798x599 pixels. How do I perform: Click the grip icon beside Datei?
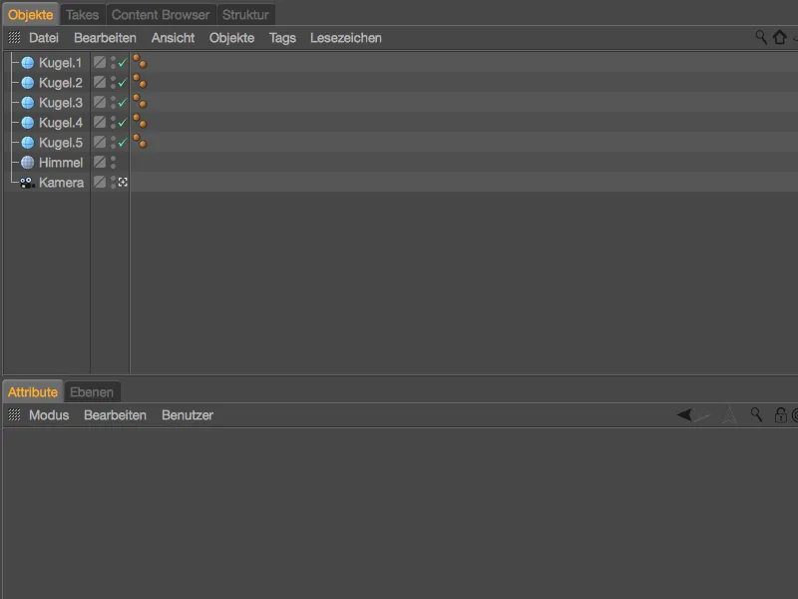[14, 37]
